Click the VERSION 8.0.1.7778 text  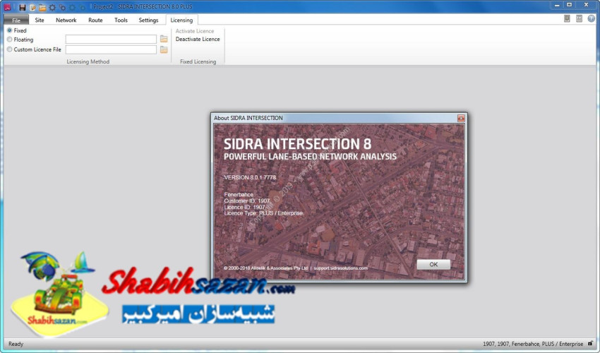click(250, 177)
